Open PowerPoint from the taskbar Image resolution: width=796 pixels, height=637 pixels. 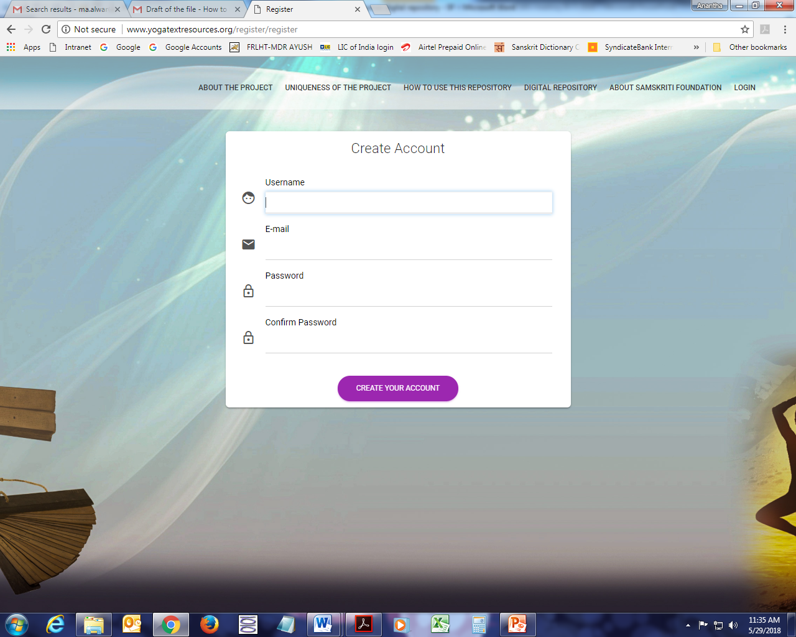517,624
